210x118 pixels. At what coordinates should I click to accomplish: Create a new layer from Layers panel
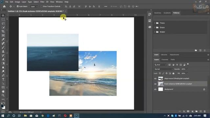click(x=200, y=111)
